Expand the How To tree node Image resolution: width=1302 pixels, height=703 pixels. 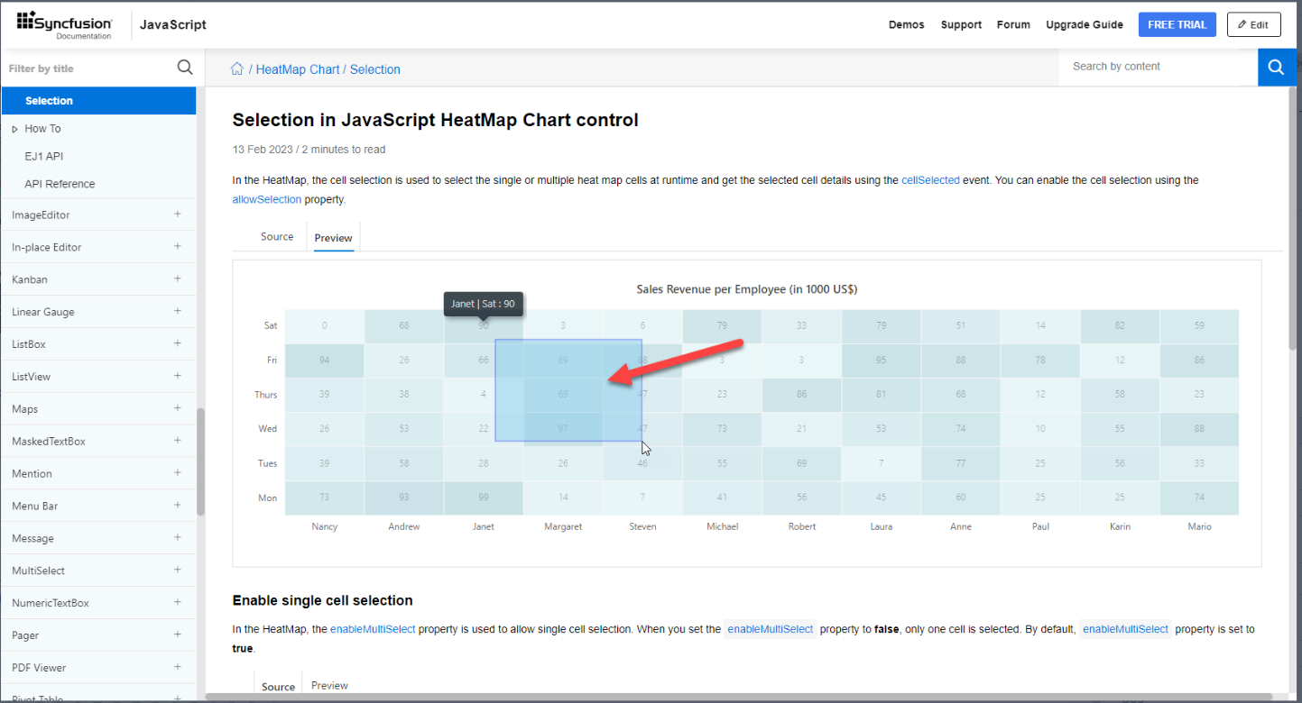pyautogui.click(x=14, y=129)
